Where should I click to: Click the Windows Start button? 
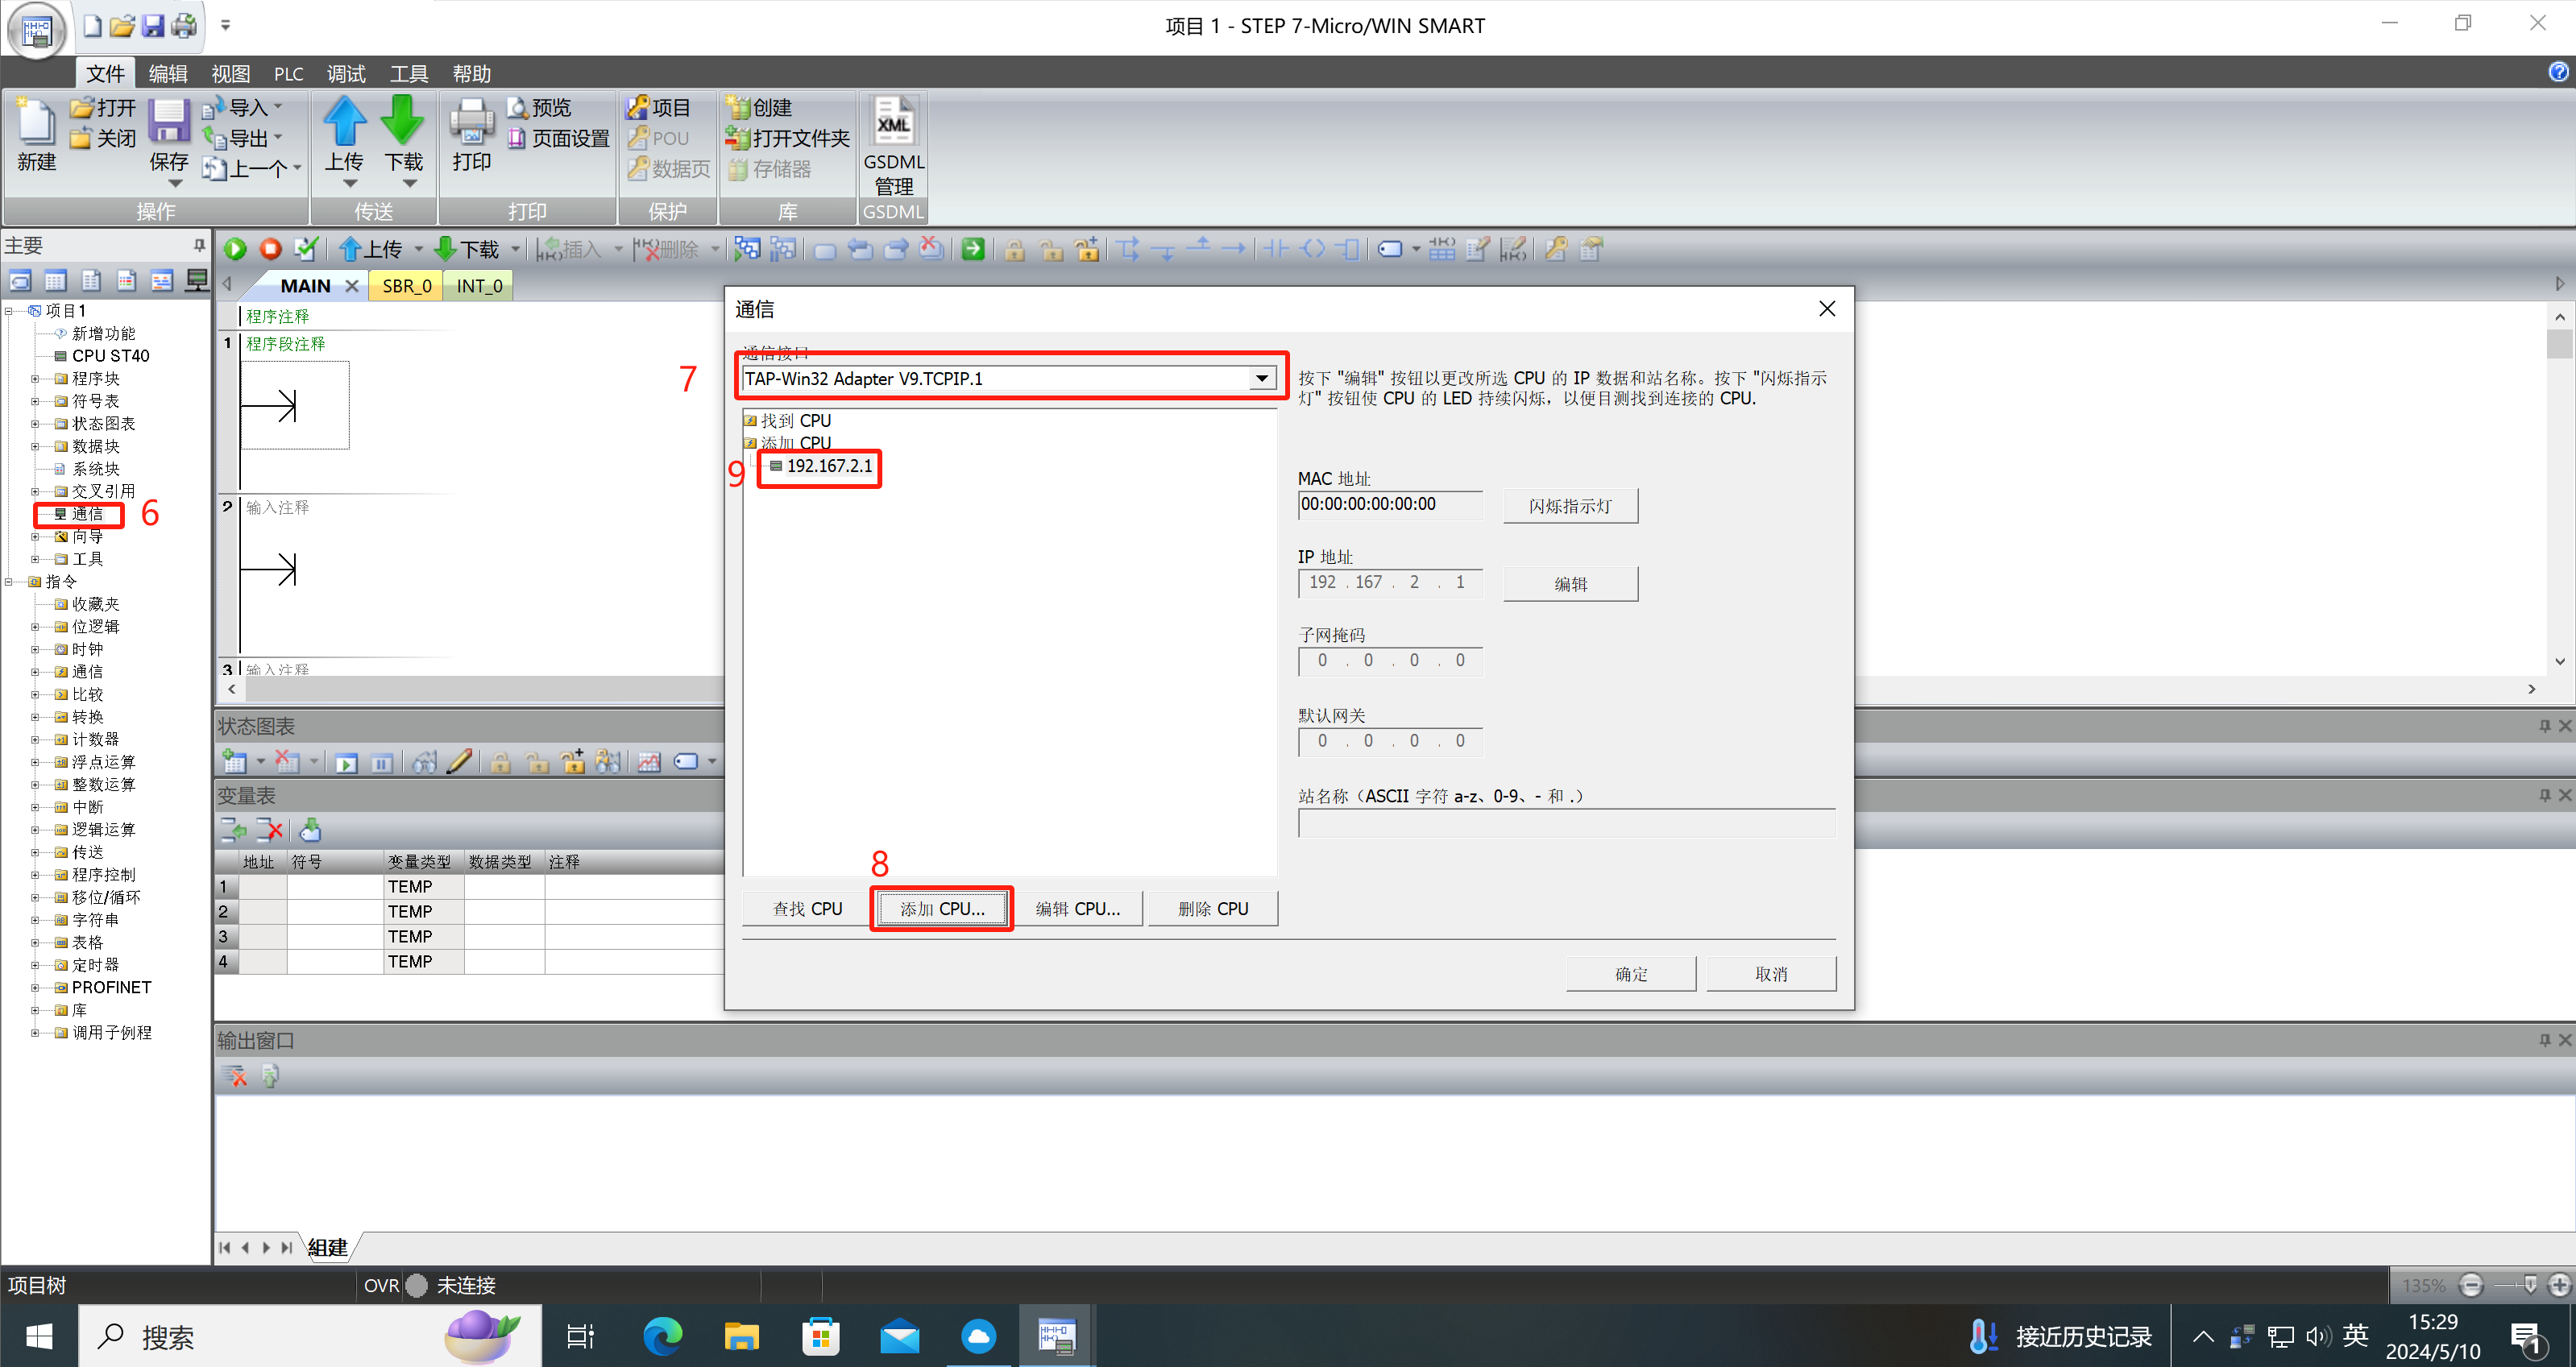click(x=39, y=1337)
